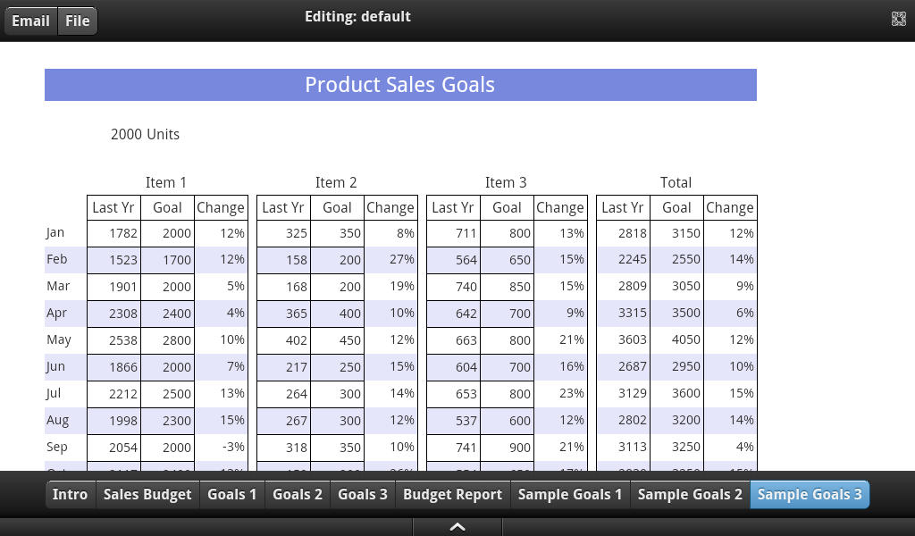Switch to the Intro sheet tab
Screen dimensions: 915x536
coord(70,494)
